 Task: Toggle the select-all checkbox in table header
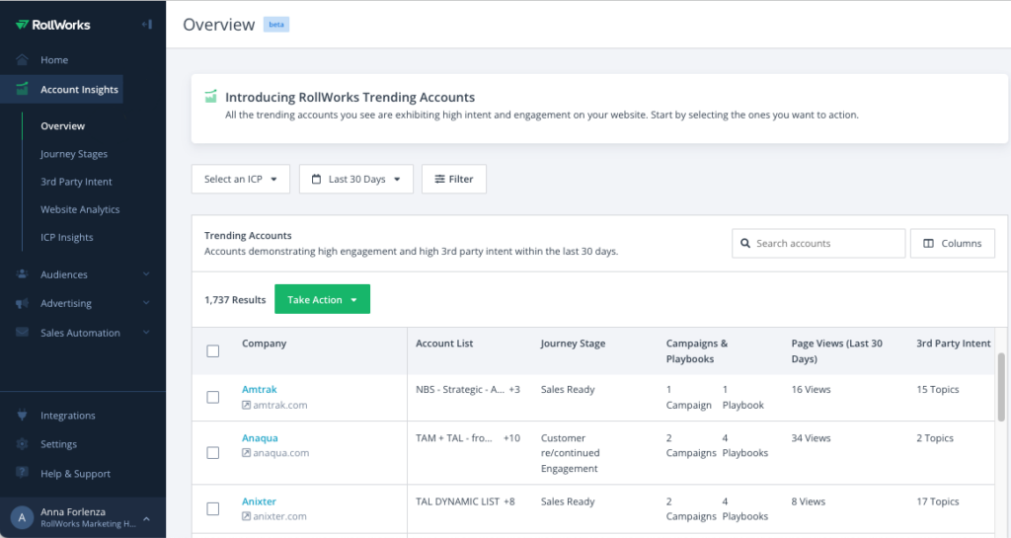pos(213,351)
